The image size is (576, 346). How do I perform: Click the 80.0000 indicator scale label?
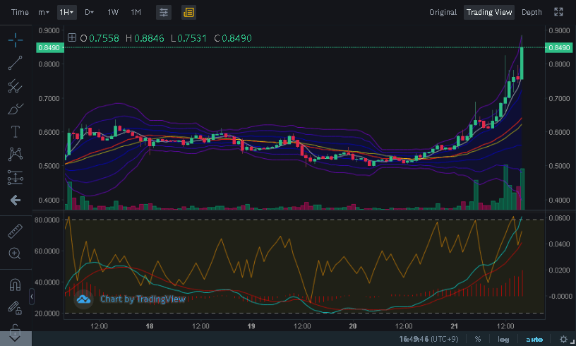point(47,220)
